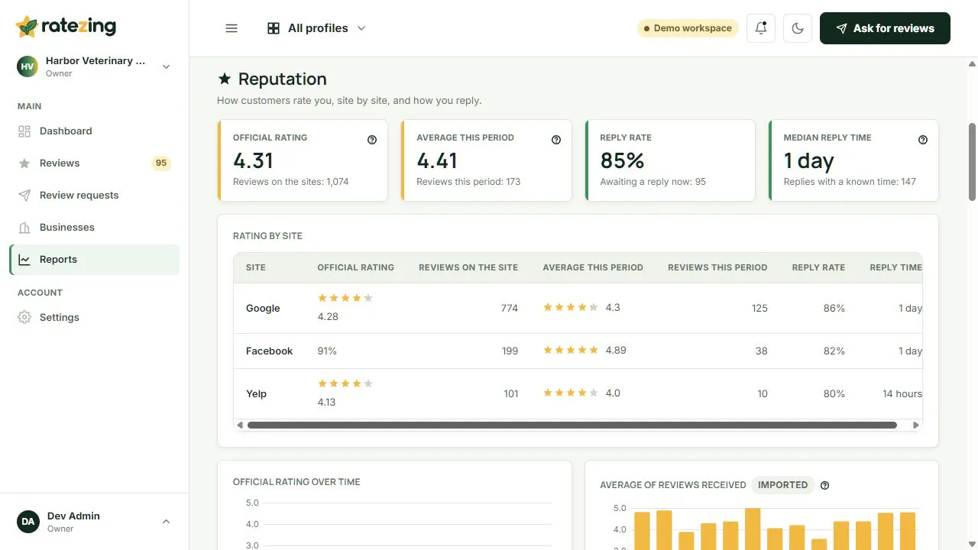This screenshot has width=978, height=550.
Task: Click the Official Rating column header
Action: coord(356,267)
